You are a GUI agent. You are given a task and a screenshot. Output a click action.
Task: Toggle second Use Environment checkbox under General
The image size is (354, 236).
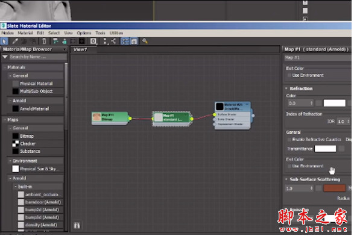[289, 166]
